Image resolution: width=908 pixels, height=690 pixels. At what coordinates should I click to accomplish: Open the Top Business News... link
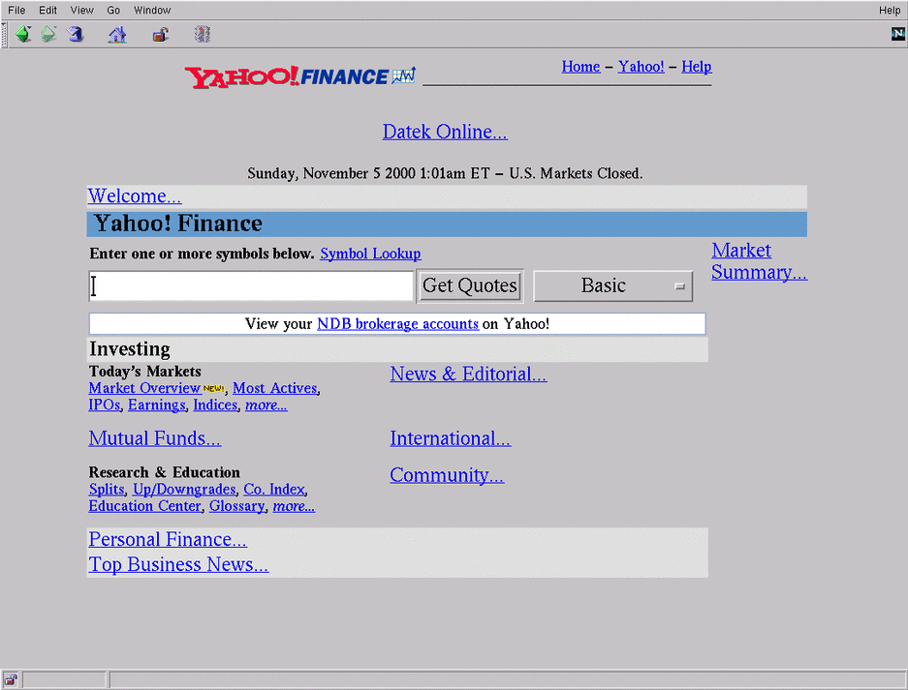[x=178, y=564]
